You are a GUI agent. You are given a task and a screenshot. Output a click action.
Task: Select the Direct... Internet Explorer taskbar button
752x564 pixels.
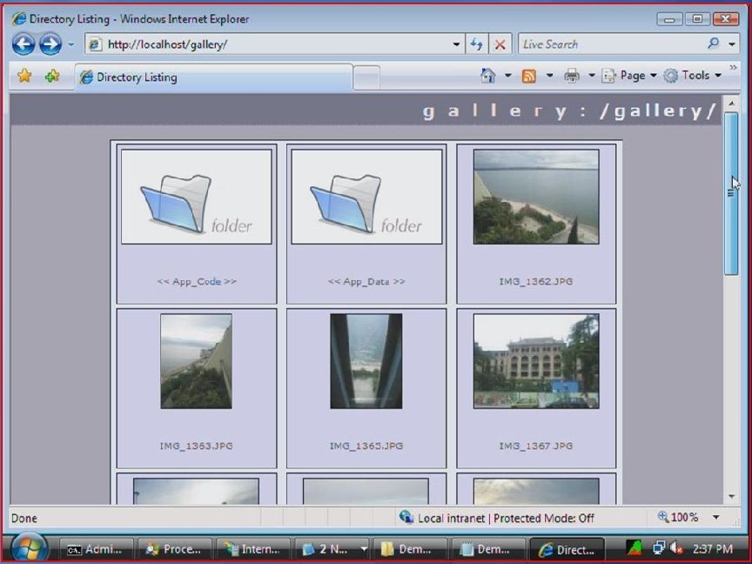click(567, 549)
